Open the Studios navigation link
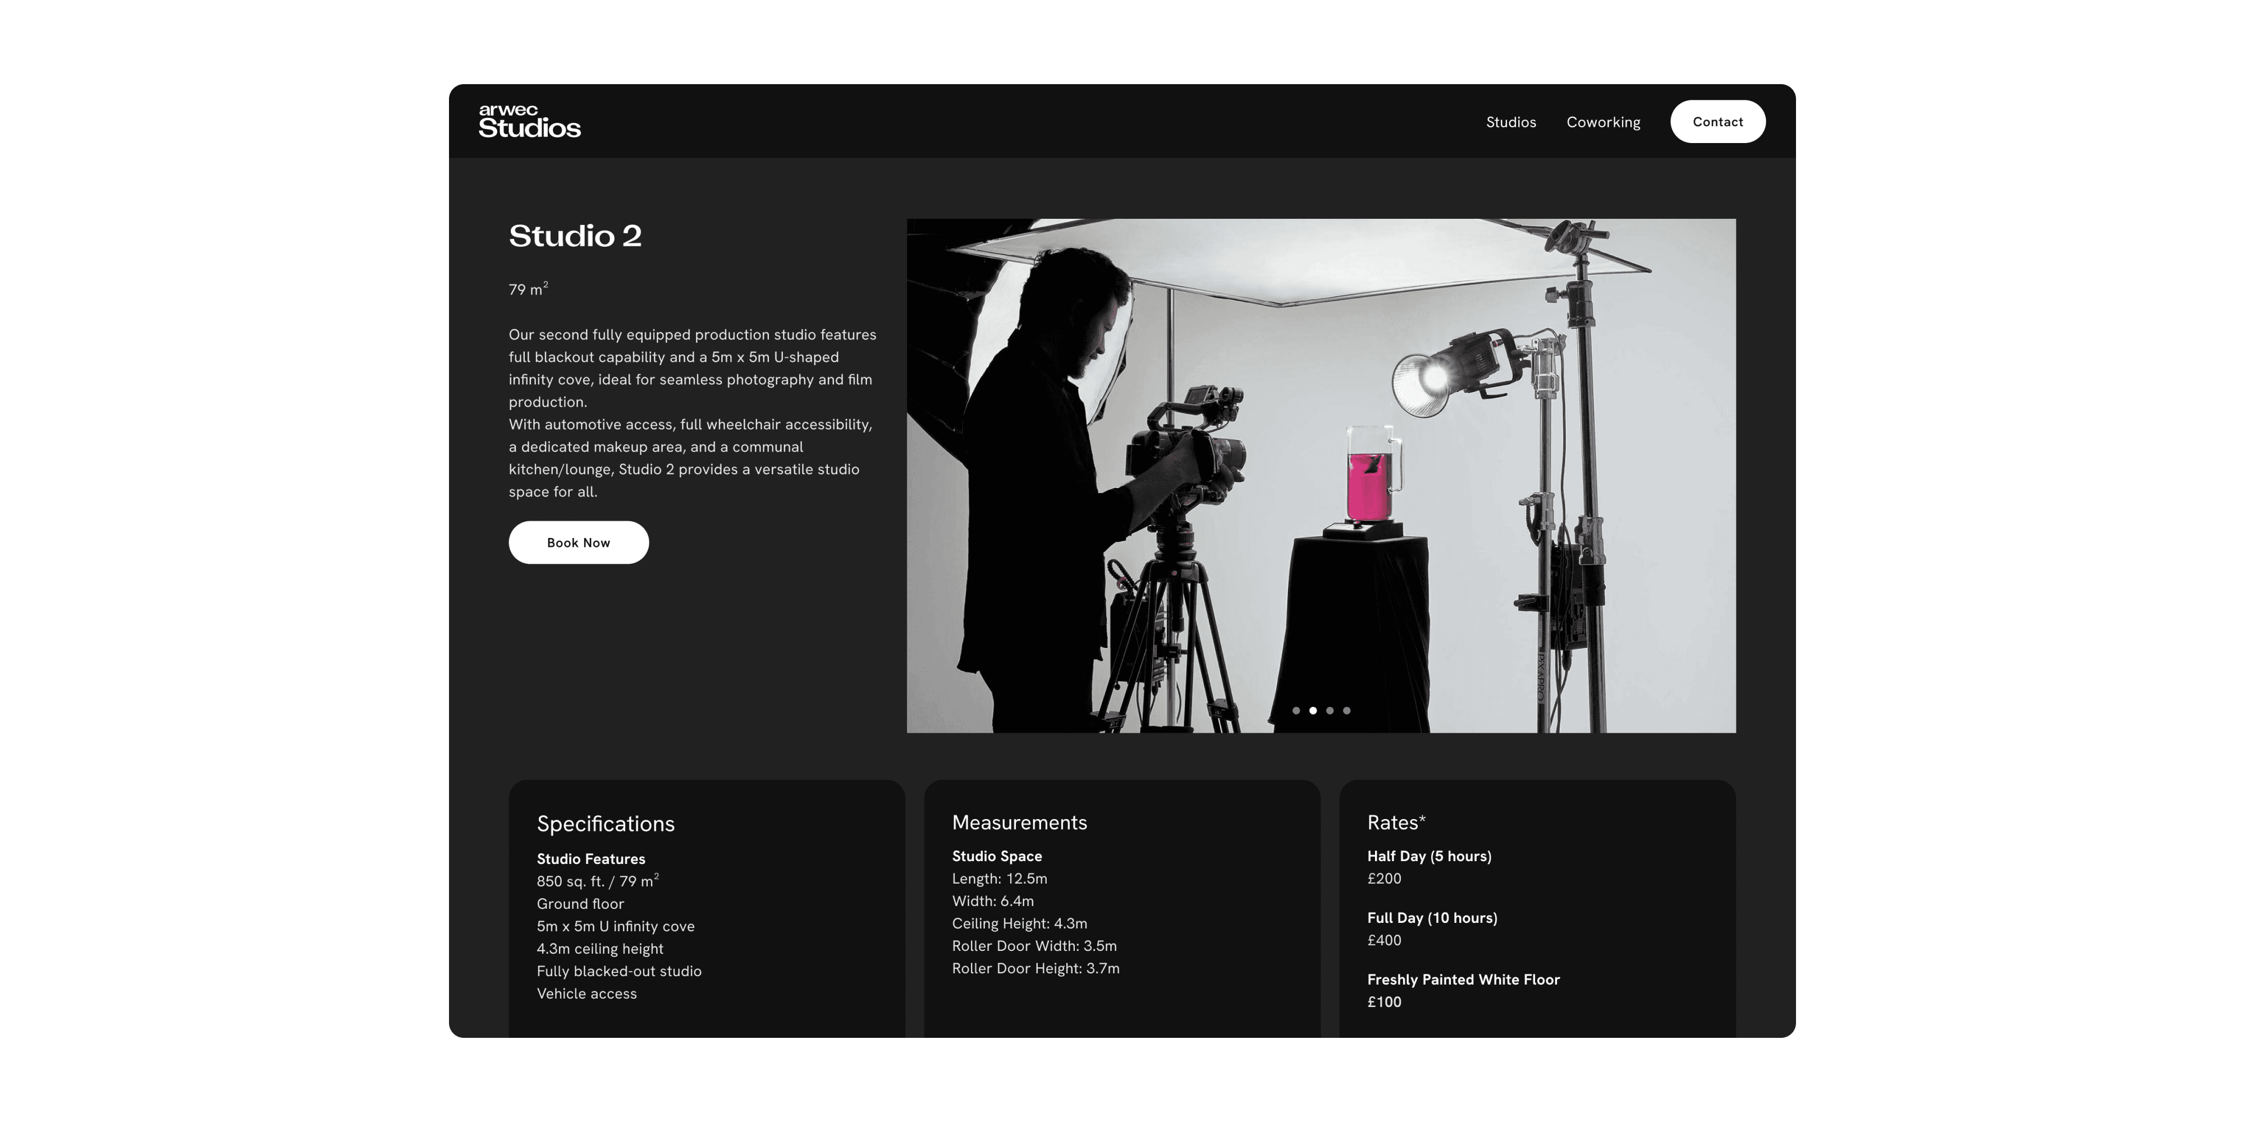This screenshot has width=2245, height=1122. click(1510, 122)
